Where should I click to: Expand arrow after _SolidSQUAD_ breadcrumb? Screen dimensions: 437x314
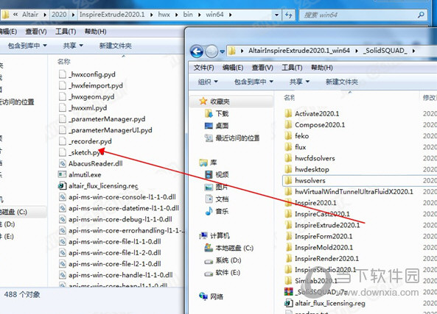413,51
